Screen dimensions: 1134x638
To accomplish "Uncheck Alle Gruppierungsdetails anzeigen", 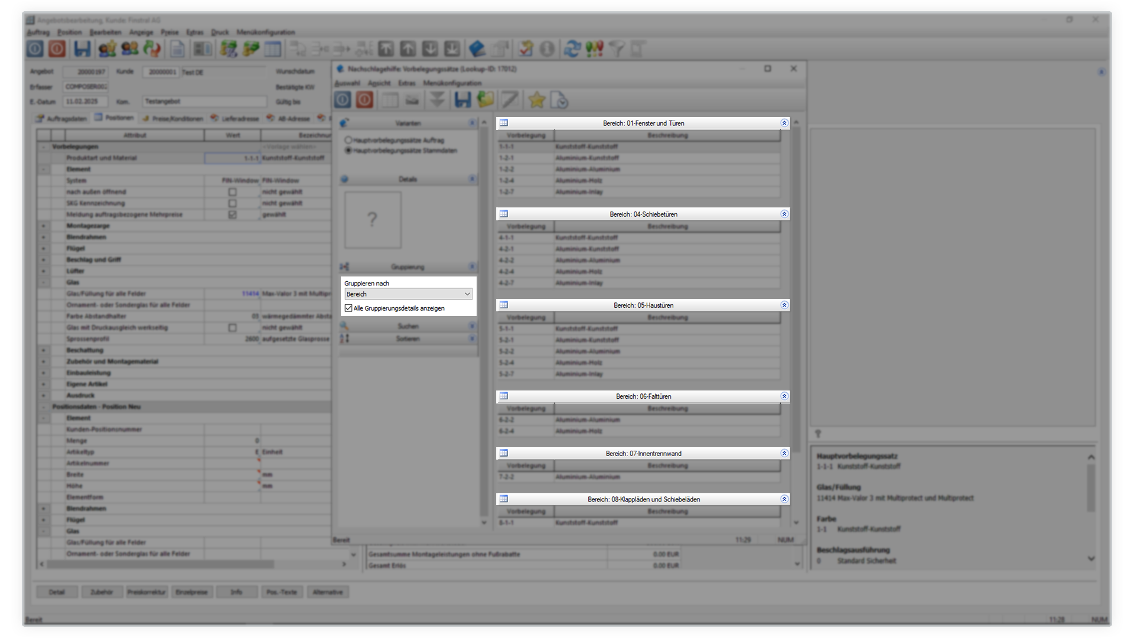I will coord(348,308).
